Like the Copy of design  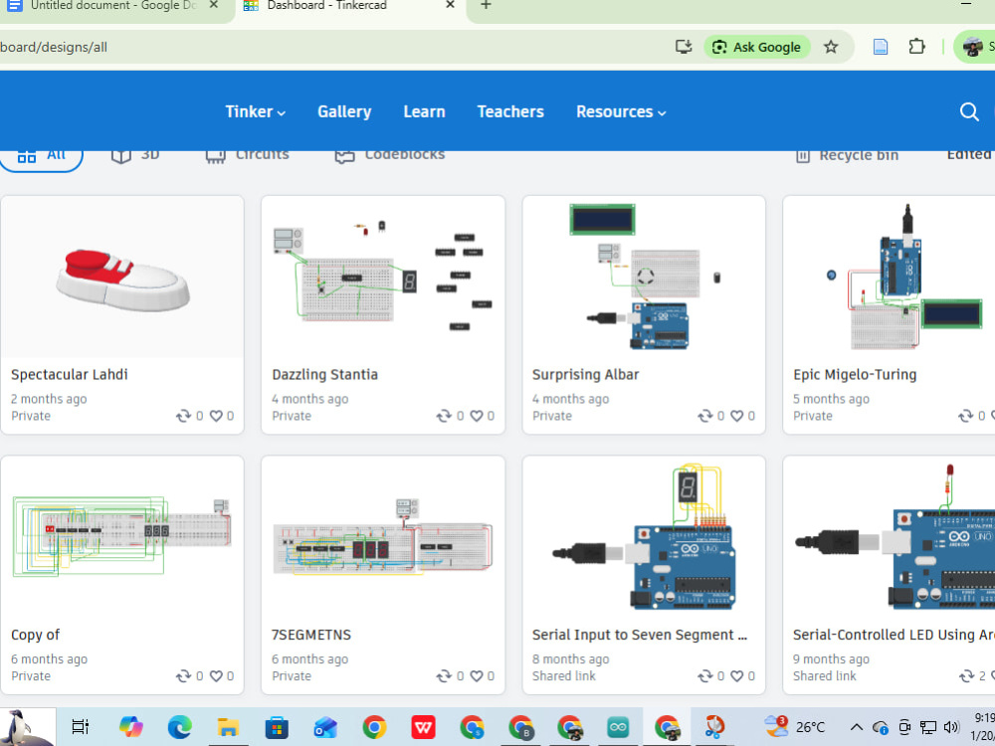[x=216, y=676]
